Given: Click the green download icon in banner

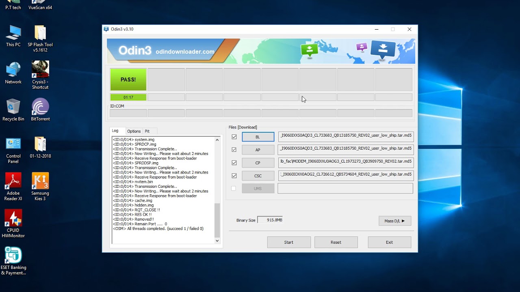Looking at the screenshot, I should [x=309, y=50].
